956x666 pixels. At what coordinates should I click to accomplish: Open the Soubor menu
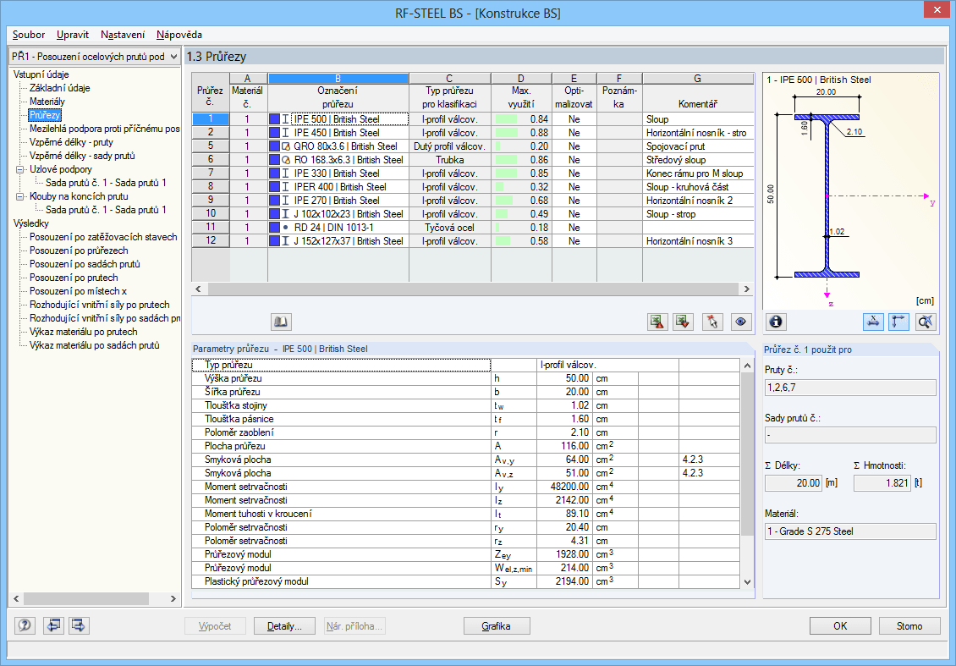[29, 35]
